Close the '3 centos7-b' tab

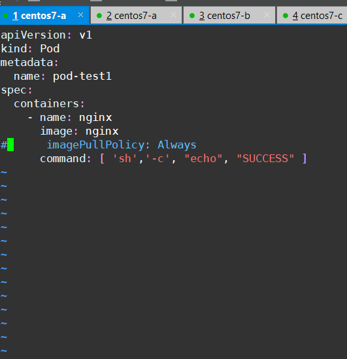point(267,15)
